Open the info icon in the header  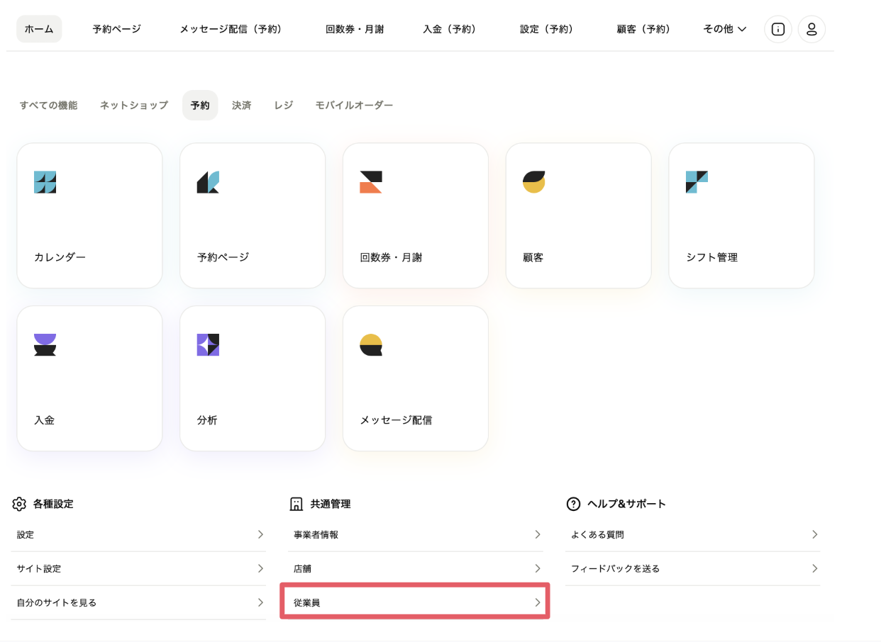click(x=778, y=29)
